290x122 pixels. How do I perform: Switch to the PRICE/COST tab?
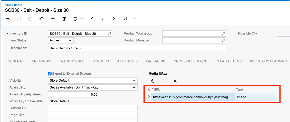(x=42, y=61)
